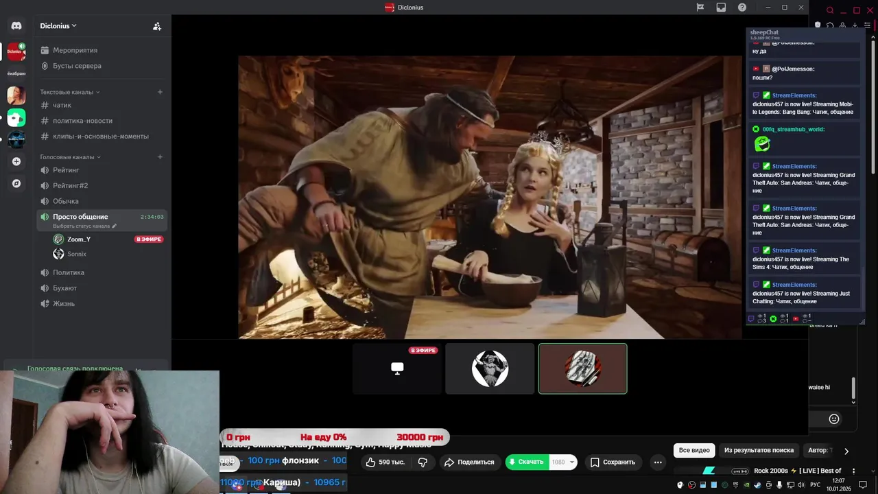Open Discover servers compass icon
This screenshot has height=494, width=878.
click(x=16, y=184)
